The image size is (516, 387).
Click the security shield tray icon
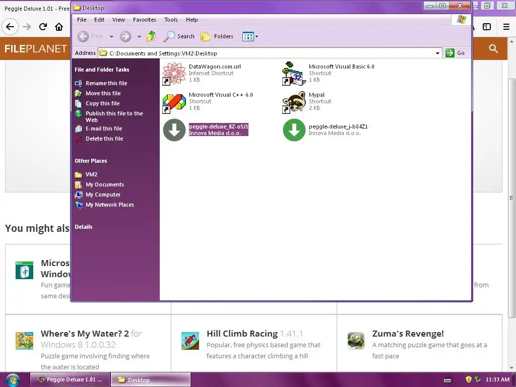(469, 379)
